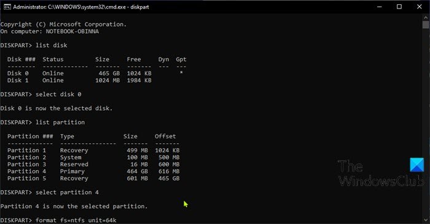This screenshot has width=430, height=224.
Task: Click the 'Primary' type of Partition 4
Action: pyautogui.click(x=72, y=171)
